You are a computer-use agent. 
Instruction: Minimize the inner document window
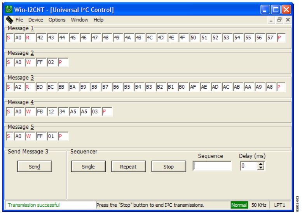(x=272, y=20)
